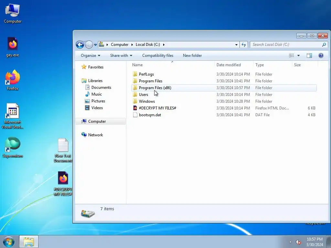Show hidden icons in system tray
The image size is (331, 248).
click(290, 242)
